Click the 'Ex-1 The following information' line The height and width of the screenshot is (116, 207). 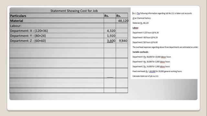click(162, 13)
